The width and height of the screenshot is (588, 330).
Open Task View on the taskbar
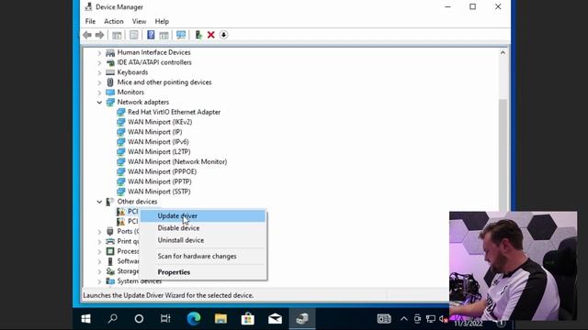(x=165, y=318)
